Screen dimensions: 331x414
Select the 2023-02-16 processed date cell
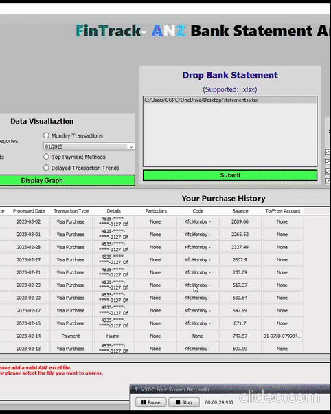pyautogui.click(x=28, y=323)
